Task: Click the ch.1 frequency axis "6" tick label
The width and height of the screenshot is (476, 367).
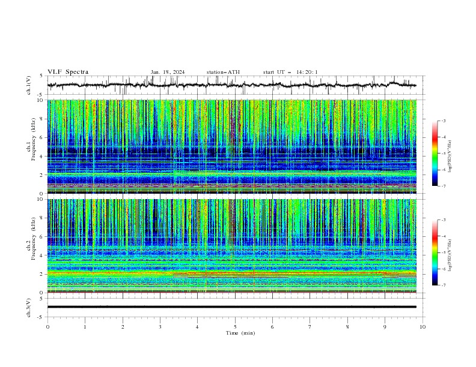Action: [41, 137]
